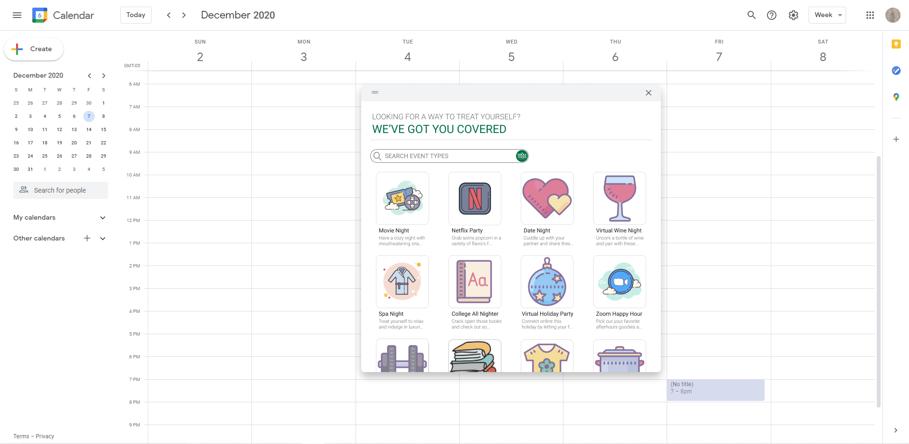Open the Settings gear menu

click(x=793, y=15)
